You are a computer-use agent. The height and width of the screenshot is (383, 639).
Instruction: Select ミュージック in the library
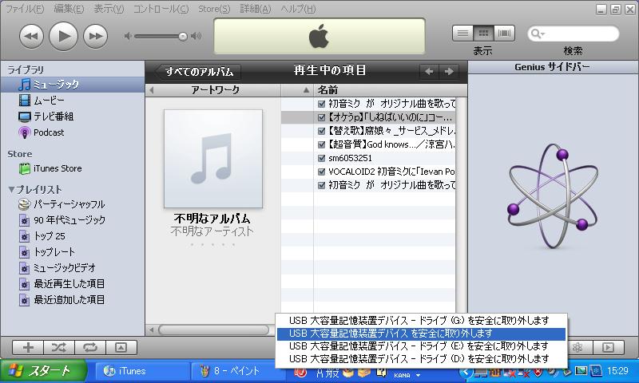click(x=73, y=85)
